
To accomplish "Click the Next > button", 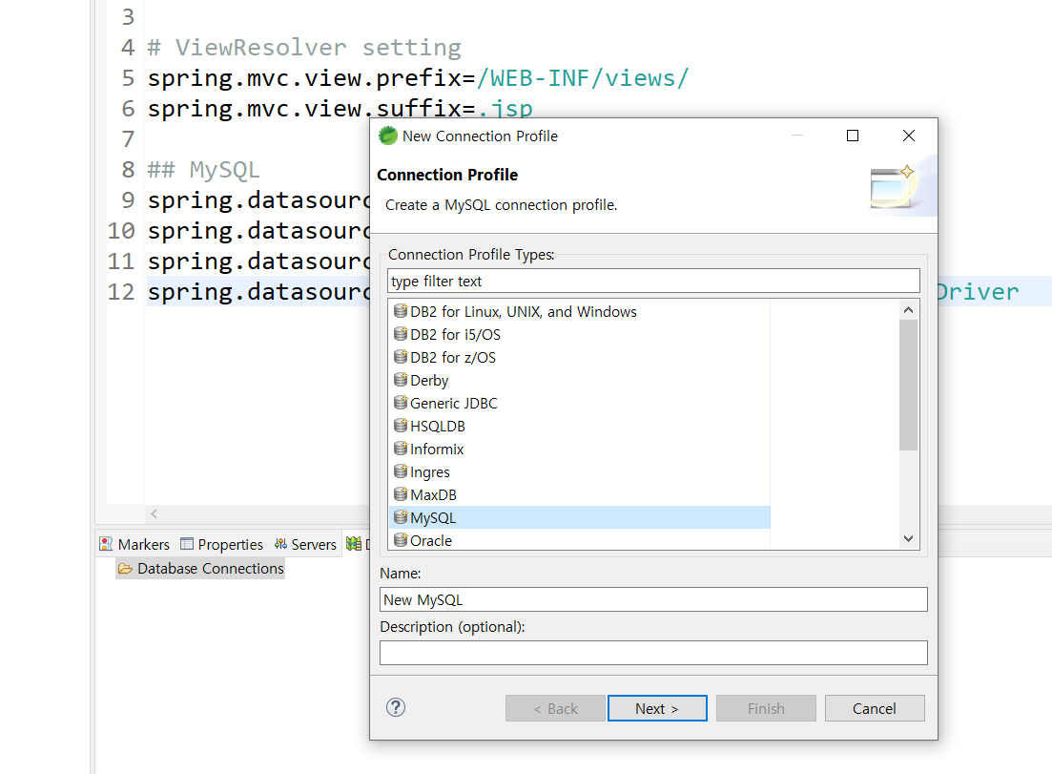I will click(x=657, y=708).
